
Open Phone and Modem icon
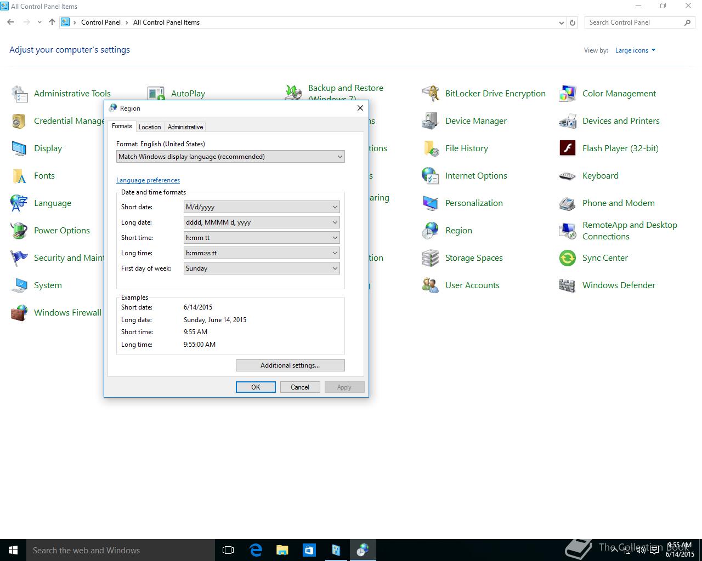pos(568,203)
